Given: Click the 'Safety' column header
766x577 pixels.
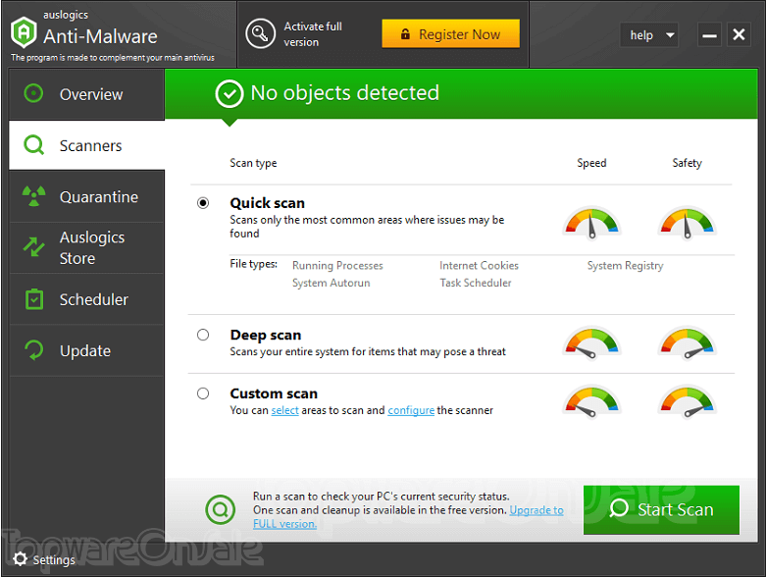Looking at the screenshot, I should [x=687, y=163].
